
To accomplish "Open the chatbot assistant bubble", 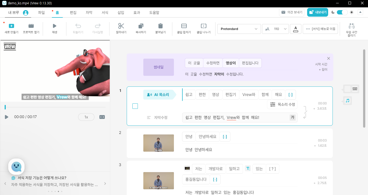I will (16, 166).
